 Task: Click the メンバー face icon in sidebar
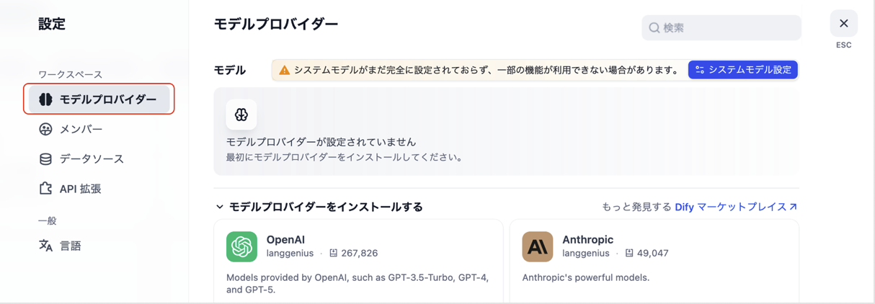[x=45, y=129]
